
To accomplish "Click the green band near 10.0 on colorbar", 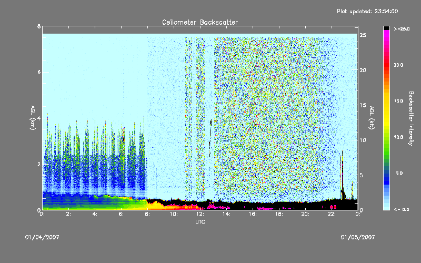I will [x=386, y=139].
